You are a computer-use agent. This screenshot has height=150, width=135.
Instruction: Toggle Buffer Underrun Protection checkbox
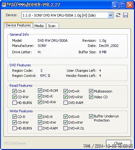tap(91, 116)
